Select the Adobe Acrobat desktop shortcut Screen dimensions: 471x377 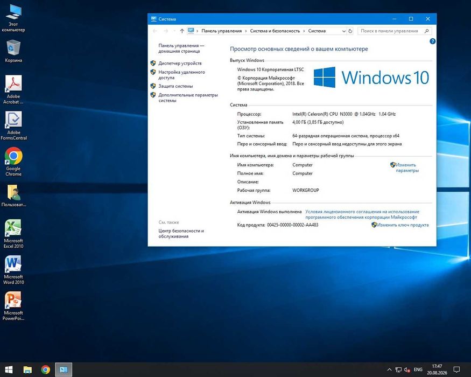click(x=13, y=89)
